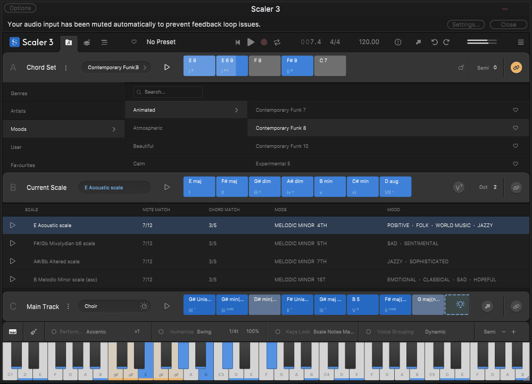Start playback with the main play button
Screen dimensions: 532x384
click(251, 42)
